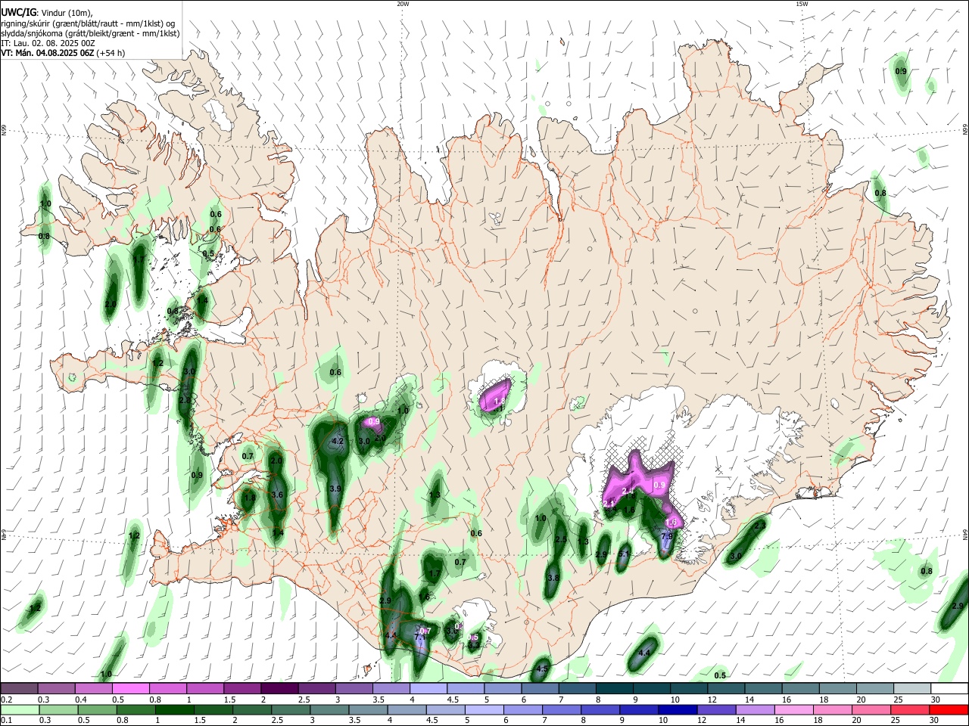969x726 pixels.
Task: Click the '3.6' precipitation value on the map
Action: [x=277, y=495]
